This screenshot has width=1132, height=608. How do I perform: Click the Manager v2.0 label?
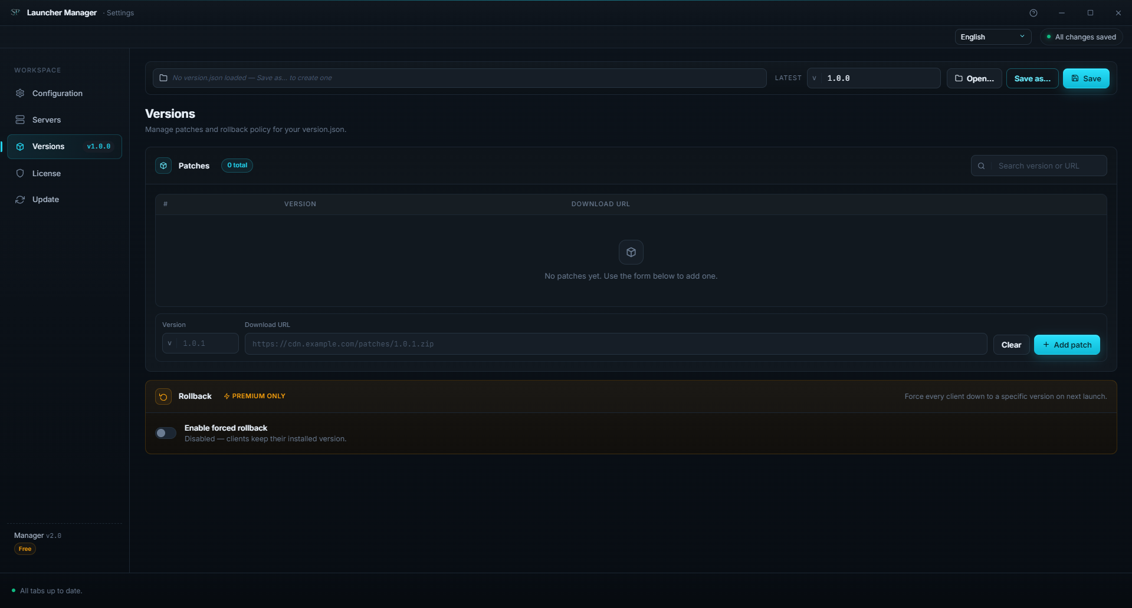point(38,536)
